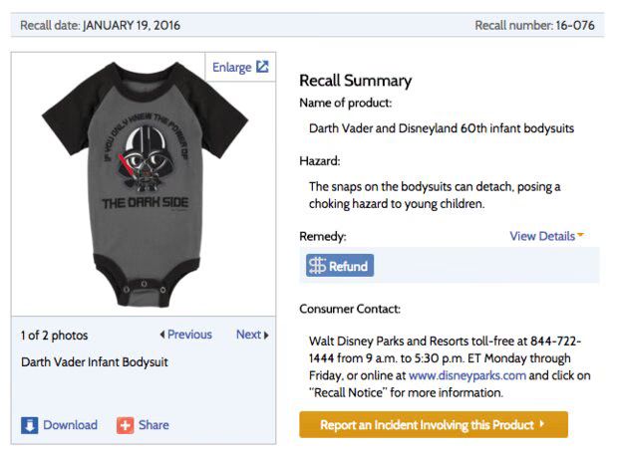This screenshot has width=618, height=457.
Task: Click the blue Download arrow icon
Action: 30,425
